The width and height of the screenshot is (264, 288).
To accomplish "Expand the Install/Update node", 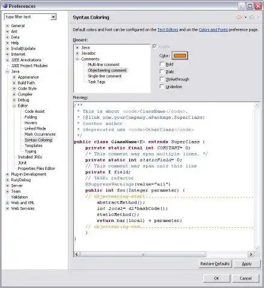I will pyautogui.click(x=7, y=49).
